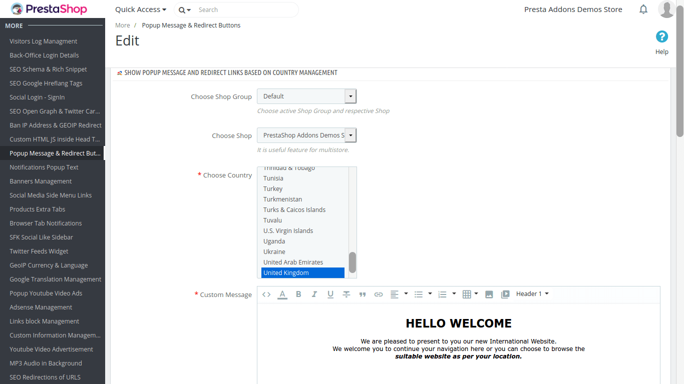Select Ukraine in the country list
This screenshot has height=384, width=684.
[274, 252]
